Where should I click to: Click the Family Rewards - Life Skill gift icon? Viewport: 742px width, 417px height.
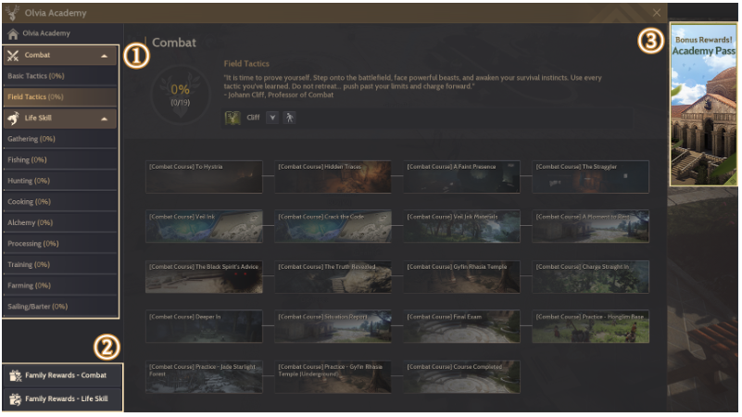pyautogui.click(x=15, y=399)
